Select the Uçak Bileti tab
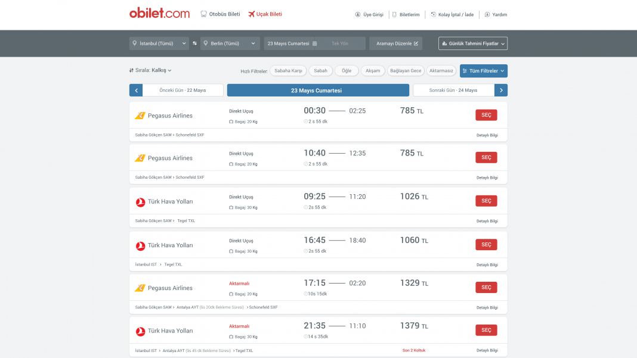Viewport: 637px width, 358px height. pyautogui.click(x=265, y=14)
